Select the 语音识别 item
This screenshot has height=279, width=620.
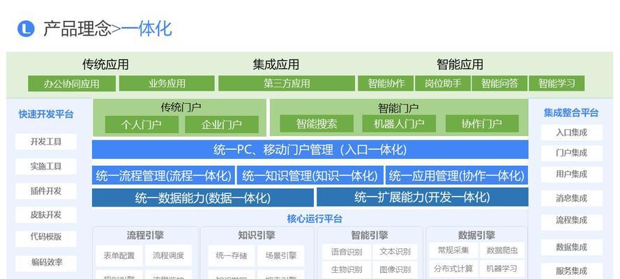pos(347,252)
